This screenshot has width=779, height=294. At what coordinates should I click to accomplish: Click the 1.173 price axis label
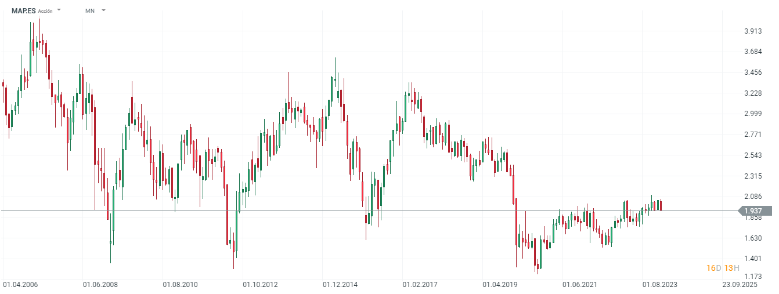tap(753, 277)
